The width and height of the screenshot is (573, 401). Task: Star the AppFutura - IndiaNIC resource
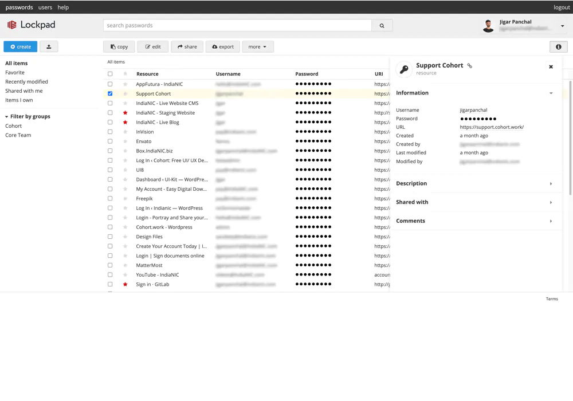[x=125, y=84]
